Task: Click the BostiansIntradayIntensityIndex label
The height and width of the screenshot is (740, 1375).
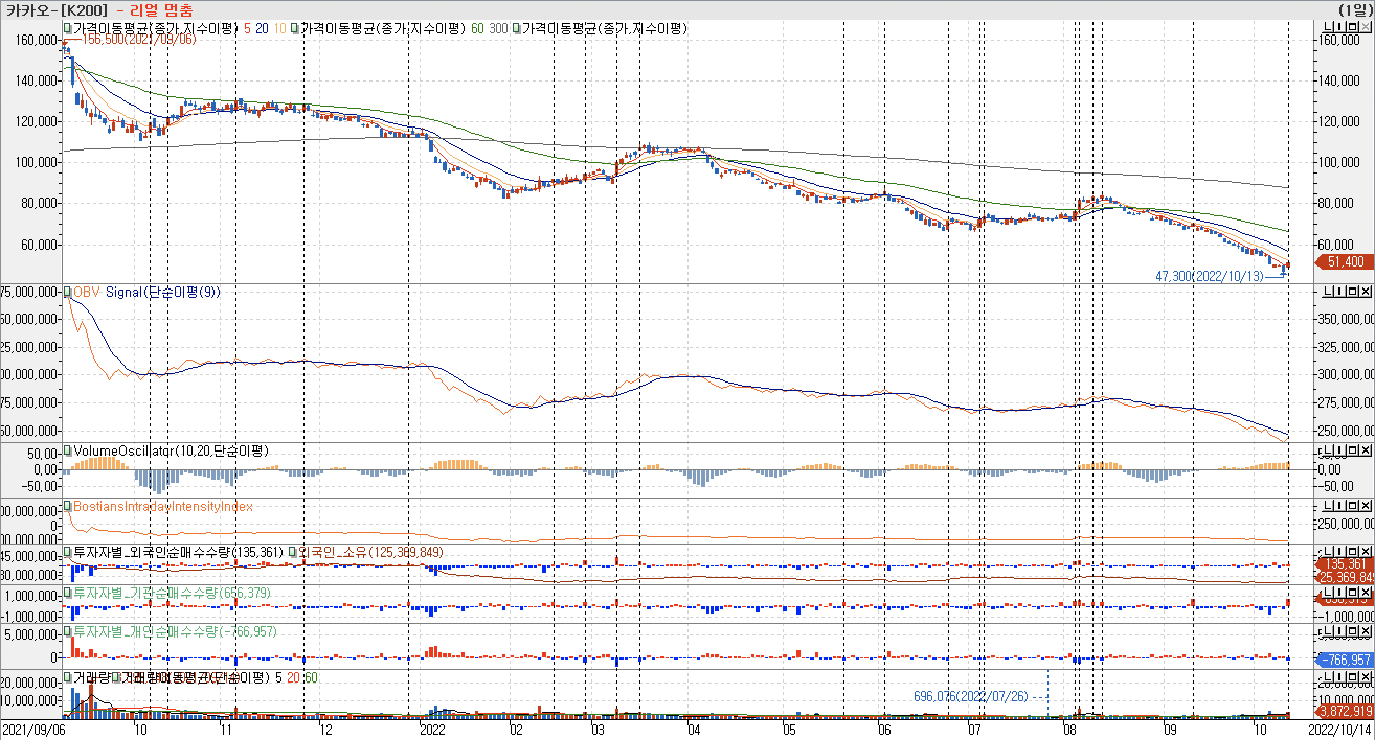Action: coord(163,506)
